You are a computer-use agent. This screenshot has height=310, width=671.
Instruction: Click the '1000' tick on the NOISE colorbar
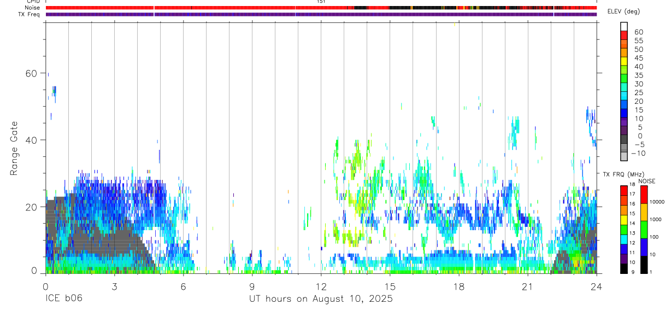pos(656,219)
